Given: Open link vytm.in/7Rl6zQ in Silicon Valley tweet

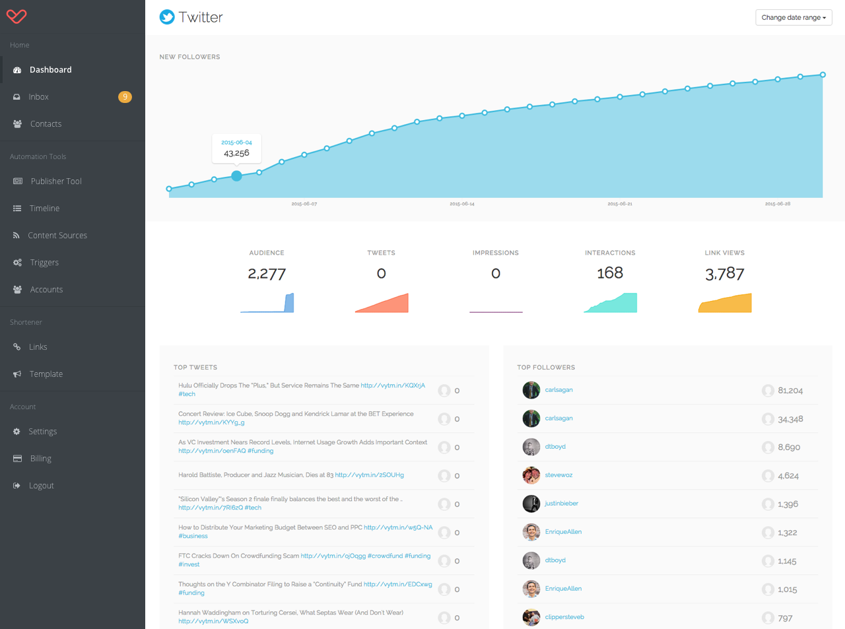Looking at the screenshot, I should coord(211,508).
